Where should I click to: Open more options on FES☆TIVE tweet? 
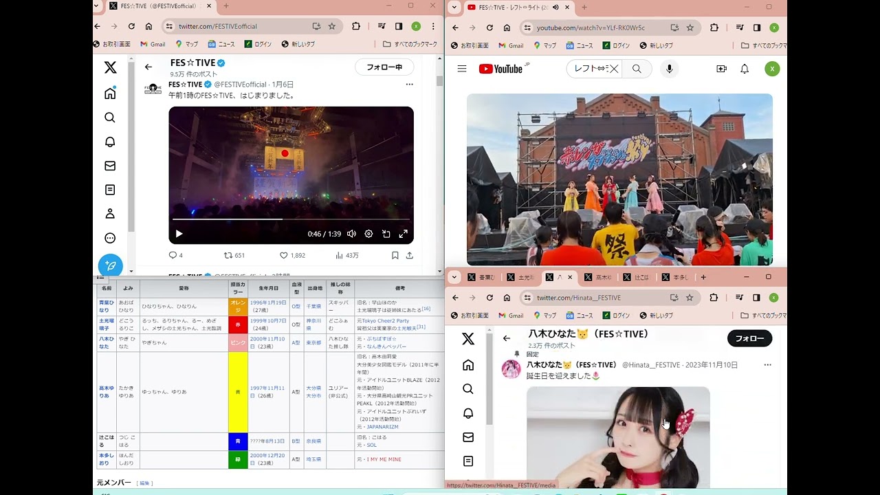click(409, 85)
